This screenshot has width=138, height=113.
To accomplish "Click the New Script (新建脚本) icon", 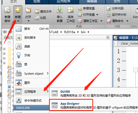I will coord(8,14).
